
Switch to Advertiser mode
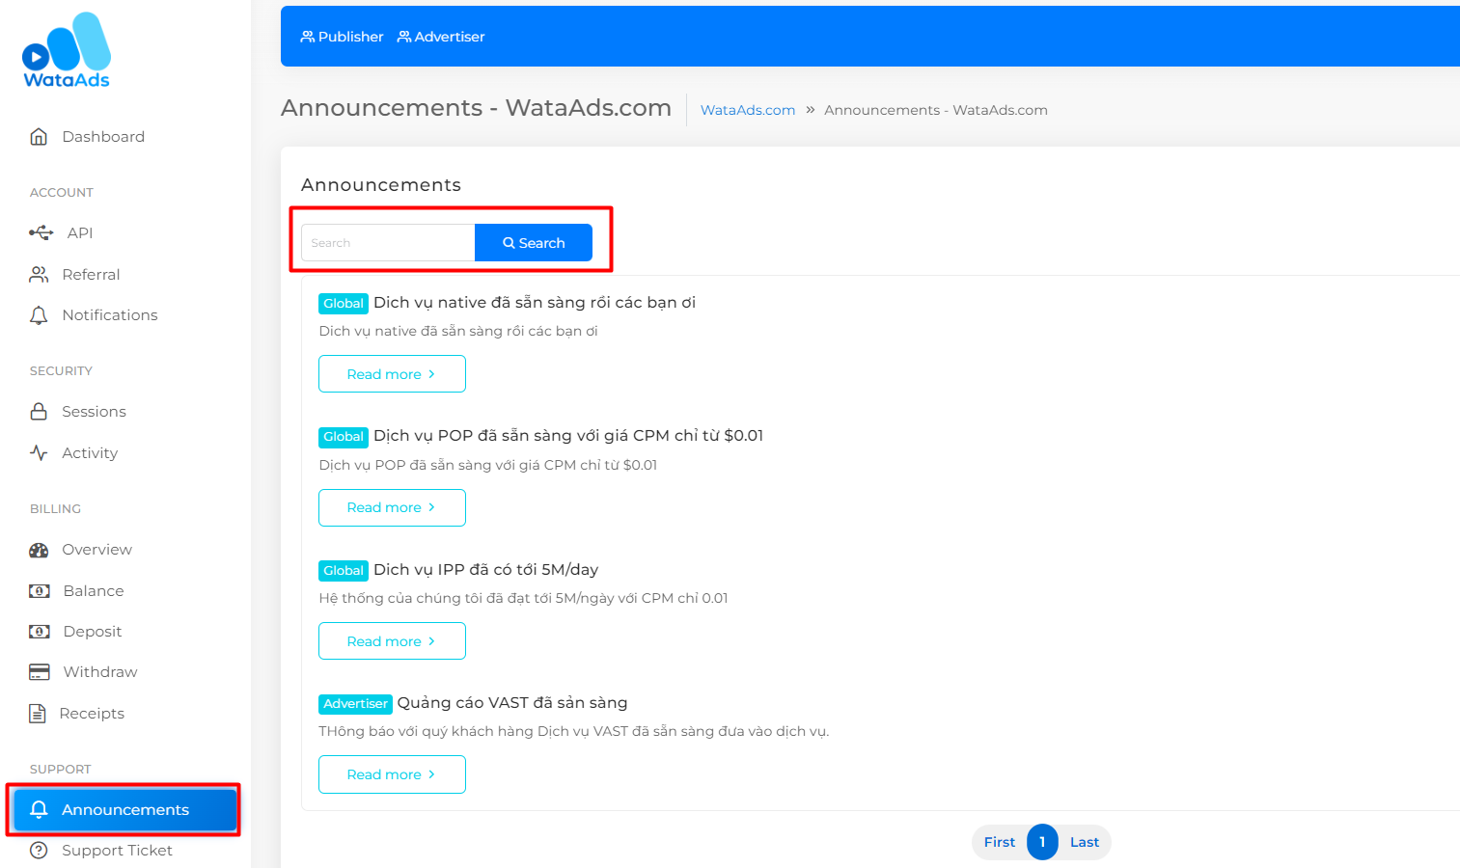point(441,37)
